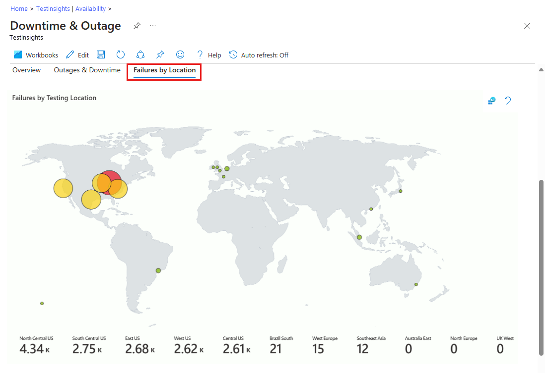Click the undo arrow above the map
Screen dimensions: 545x373
pyautogui.click(x=508, y=101)
